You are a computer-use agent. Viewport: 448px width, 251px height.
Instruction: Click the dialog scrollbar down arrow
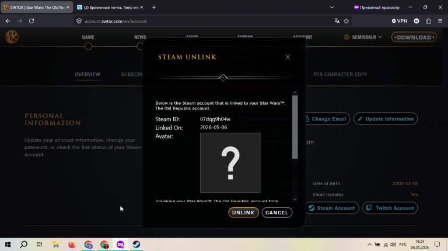[295, 199]
